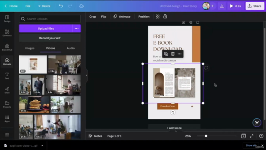The image size is (266, 150).
Task: Collapse the side panel arrow
Action: [x=86, y=75]
